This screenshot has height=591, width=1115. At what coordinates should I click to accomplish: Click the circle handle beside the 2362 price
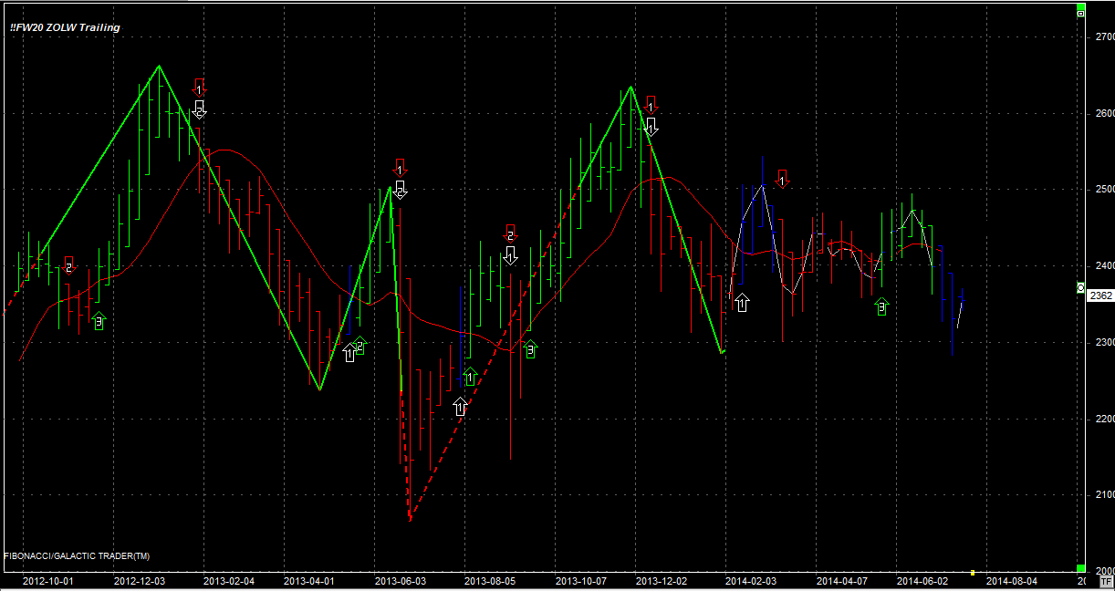click(x=1081, y=287)
